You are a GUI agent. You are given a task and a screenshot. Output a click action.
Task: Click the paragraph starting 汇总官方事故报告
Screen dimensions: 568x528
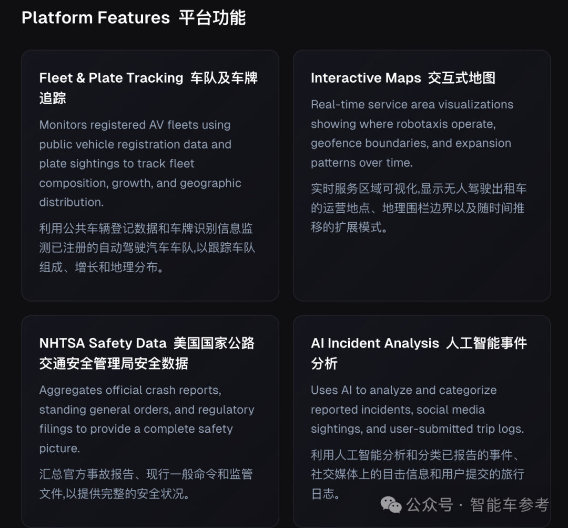(145, 484)
